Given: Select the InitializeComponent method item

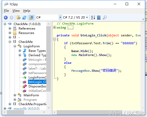Looking at the screenshot, I should (x=37, y=91).
